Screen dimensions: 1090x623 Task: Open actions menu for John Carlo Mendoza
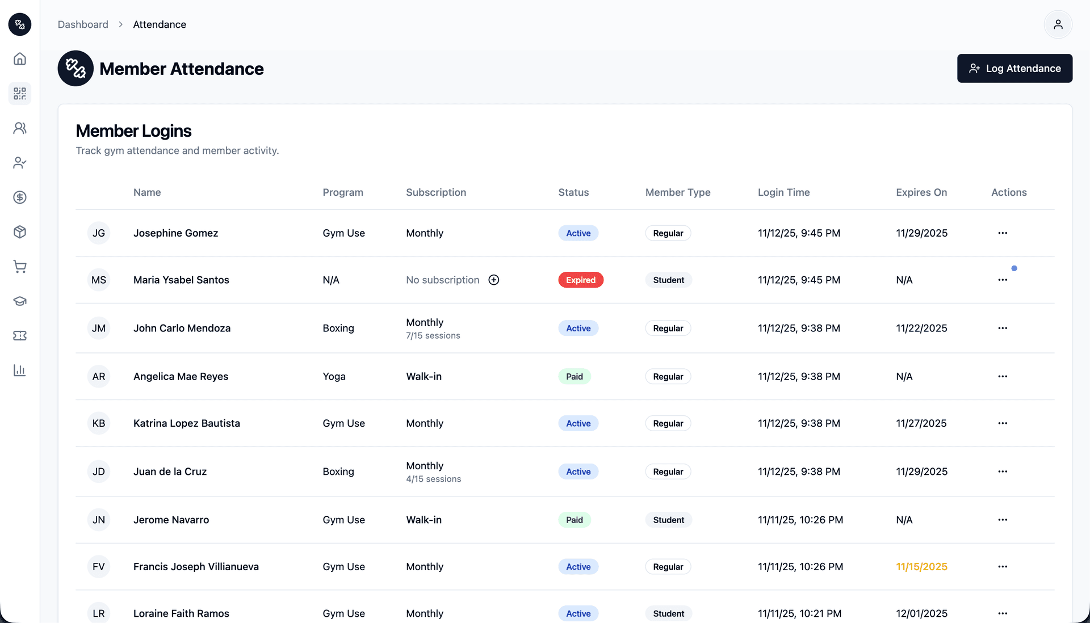point(1003,329)
